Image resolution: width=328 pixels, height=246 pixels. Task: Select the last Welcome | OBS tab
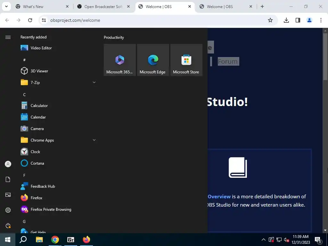(x=226, y=7)
